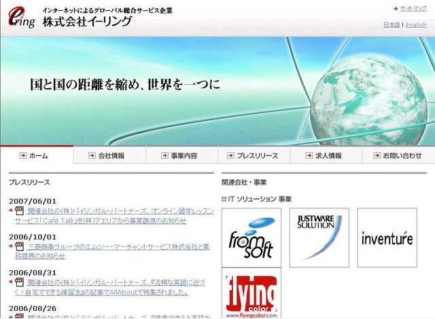Viewport: 435px width, 319px height.
Task: Select the ホーム navigation tab
Action: (37, 155)
